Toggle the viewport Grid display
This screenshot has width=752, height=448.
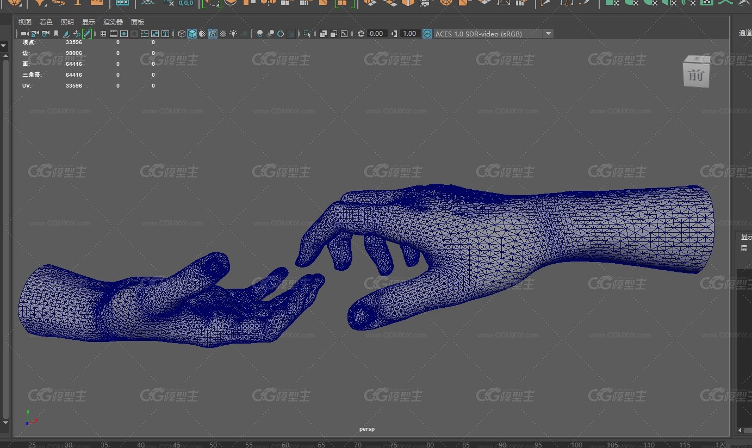click(x=103, y=34)
